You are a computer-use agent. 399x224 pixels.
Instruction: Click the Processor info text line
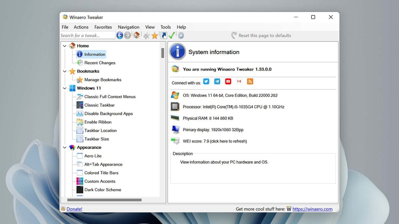tap(233, 107)
